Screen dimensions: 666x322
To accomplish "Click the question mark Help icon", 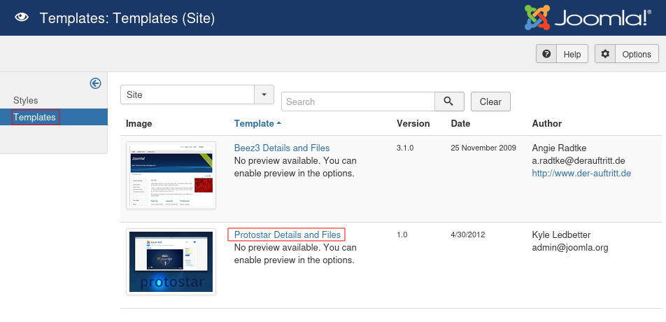I will coord(546,54).
